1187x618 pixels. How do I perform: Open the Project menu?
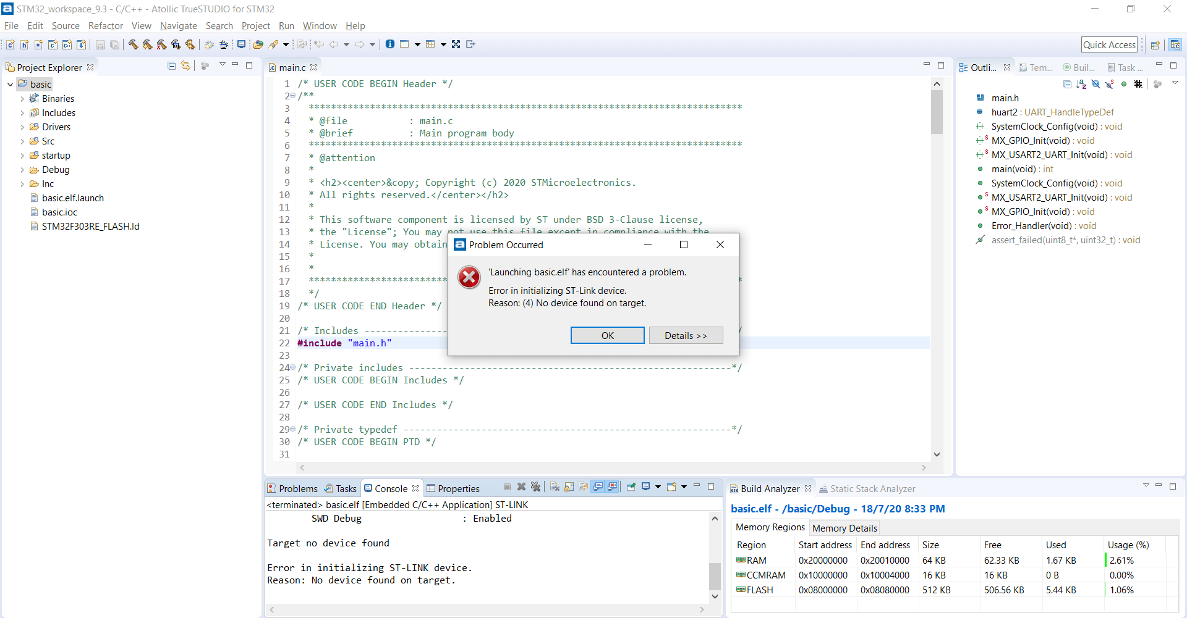[x=255, y=26]
